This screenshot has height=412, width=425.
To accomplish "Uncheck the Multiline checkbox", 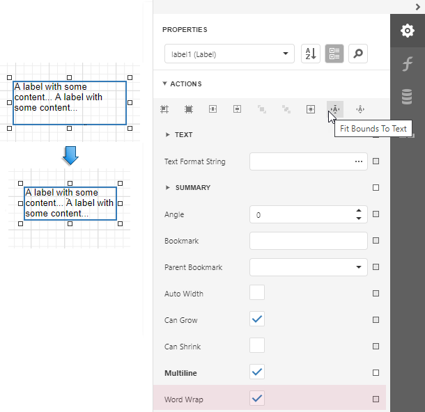I will [x=257, y=372].
